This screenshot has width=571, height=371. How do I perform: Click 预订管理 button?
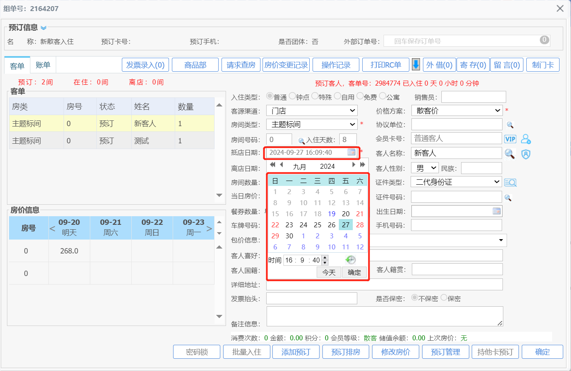click(445, 352)
